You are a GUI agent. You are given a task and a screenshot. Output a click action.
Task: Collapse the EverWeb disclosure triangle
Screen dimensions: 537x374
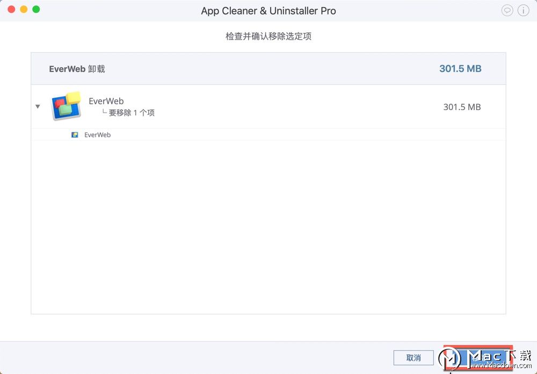38,106
